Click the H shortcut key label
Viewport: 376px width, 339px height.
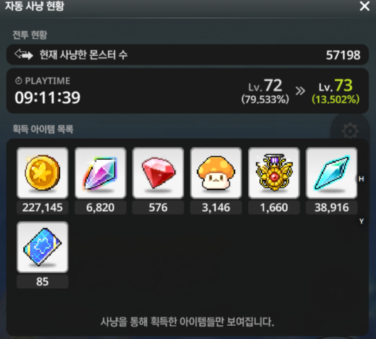coord(361,179)
